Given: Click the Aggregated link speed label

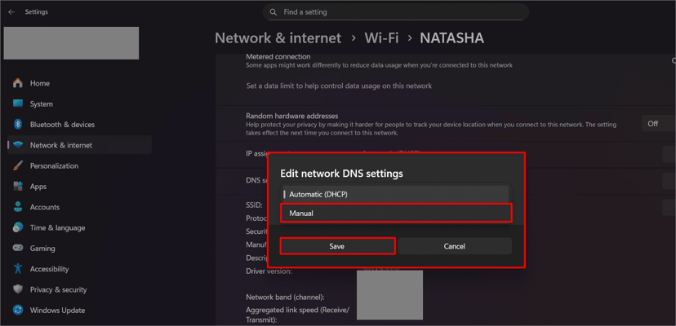Looking at the screenshot, I should tap(297, 315).
